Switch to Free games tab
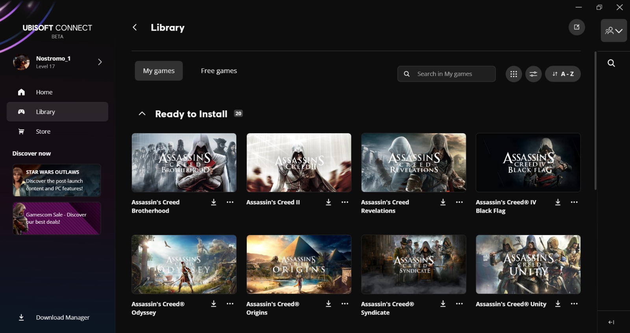The image size is (630, 333). [219, 71]
